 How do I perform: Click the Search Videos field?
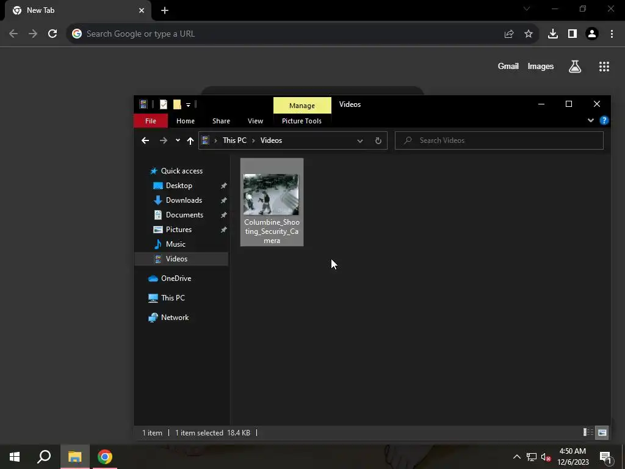coord(499,140)
